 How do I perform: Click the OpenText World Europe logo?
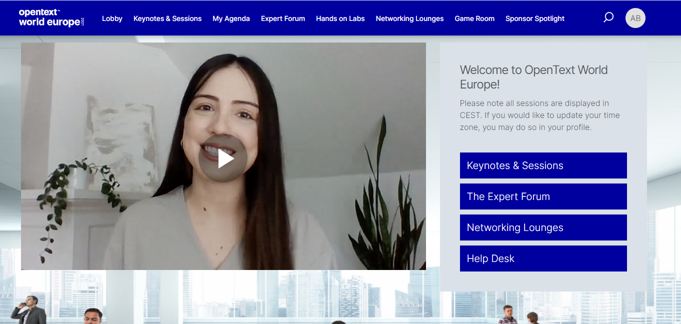(x=51, y=18)
